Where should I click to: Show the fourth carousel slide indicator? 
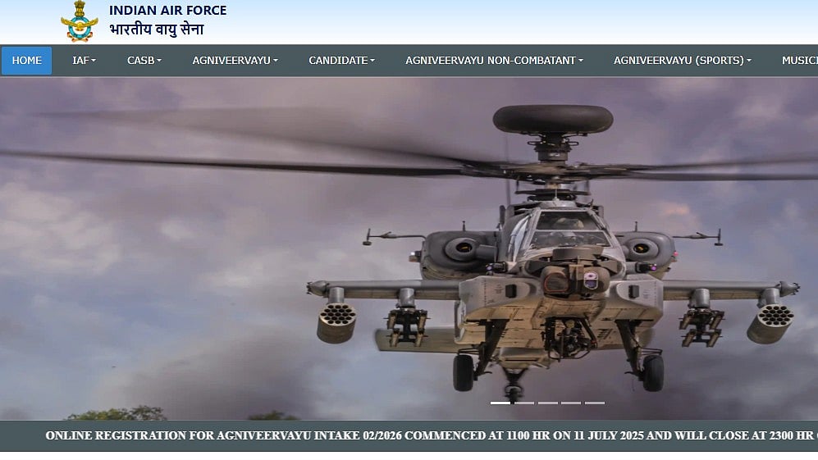[x=571, y=403]
